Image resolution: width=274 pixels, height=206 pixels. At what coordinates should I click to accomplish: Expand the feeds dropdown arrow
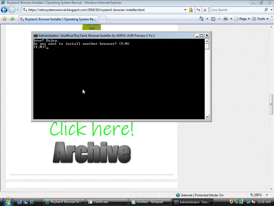click(x=219, y=19)
